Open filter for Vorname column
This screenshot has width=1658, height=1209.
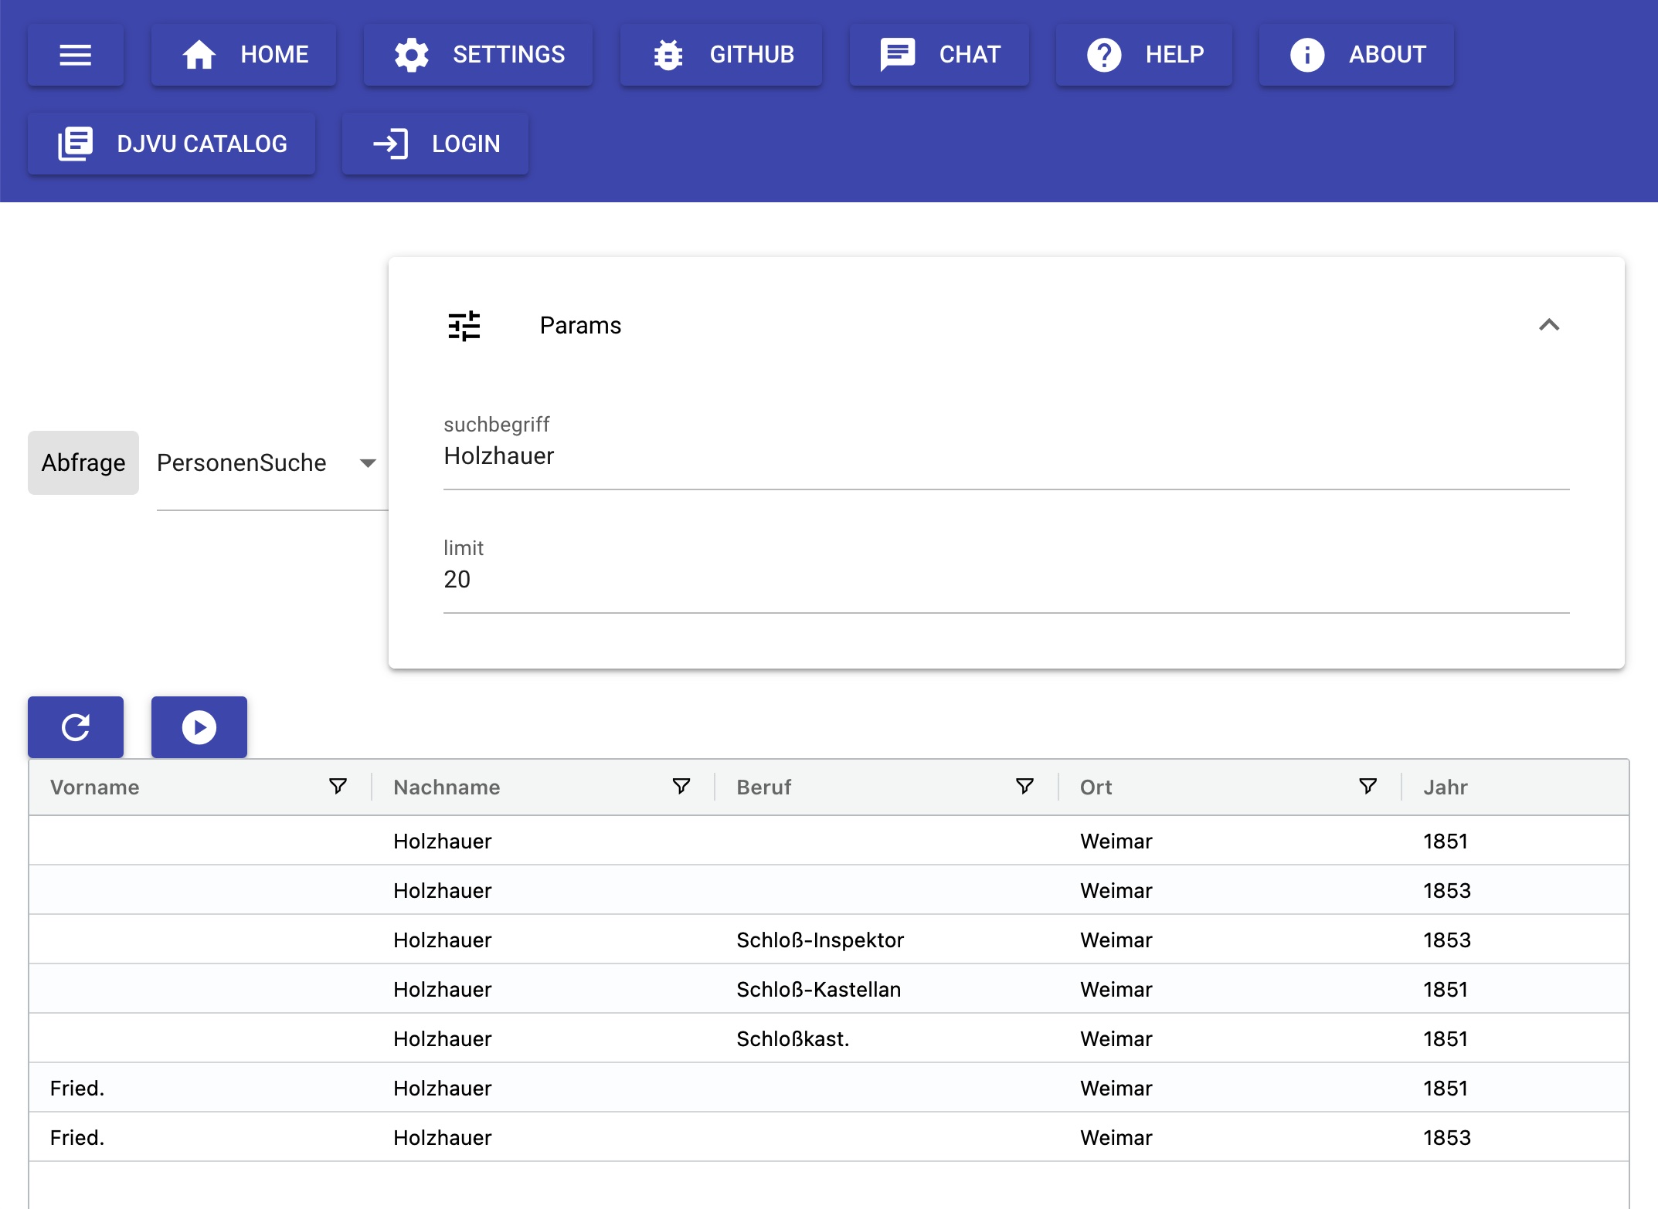pos(338,787)
